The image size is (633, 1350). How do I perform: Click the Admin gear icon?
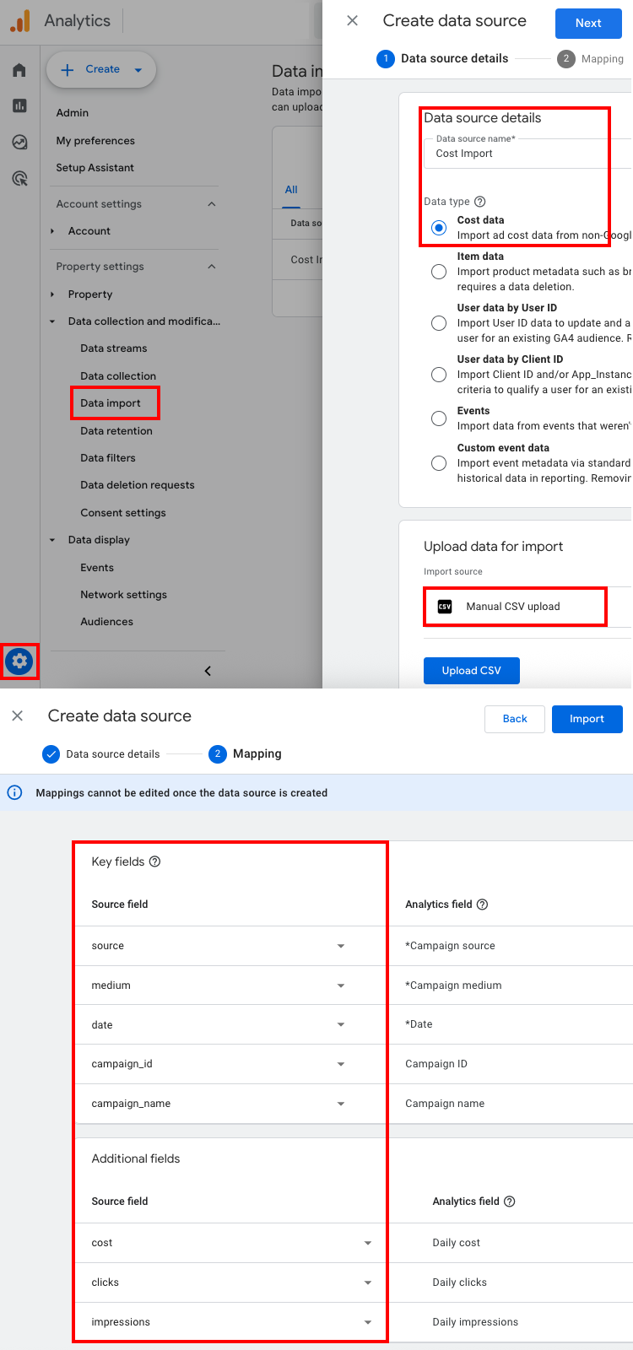click(x=19, y=661)
